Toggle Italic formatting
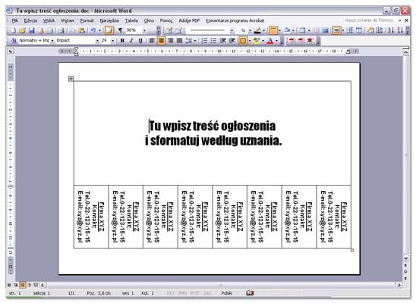The width and height of the screenshot is (416, 303). point(131,40)
